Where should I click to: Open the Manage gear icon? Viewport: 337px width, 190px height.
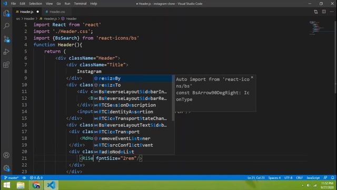[x=6, y=168]
